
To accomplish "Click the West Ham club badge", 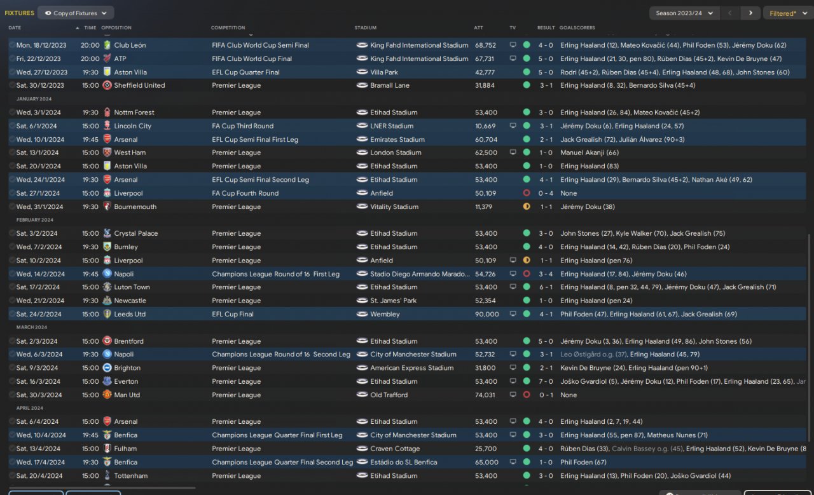I will pyautogui.click(x=107, y=153).
